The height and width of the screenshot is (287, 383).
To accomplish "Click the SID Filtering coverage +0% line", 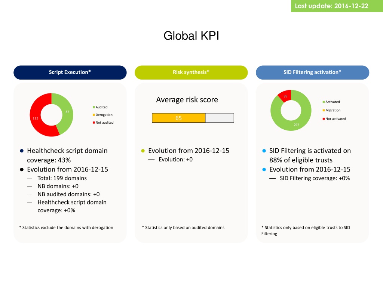I will pos(315,178).
